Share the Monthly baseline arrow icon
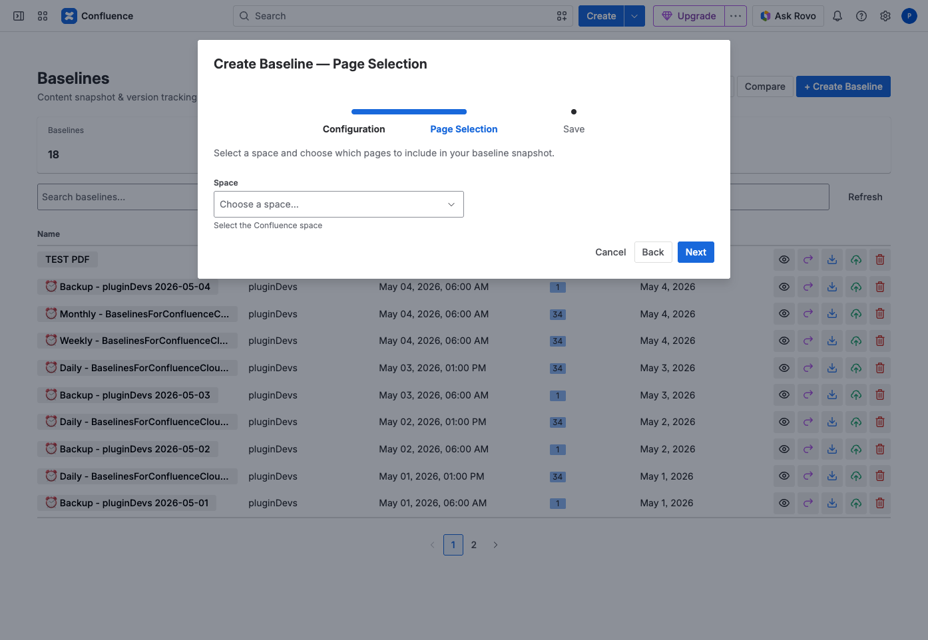Screen dimensions: 928x640 tap(808, 313)
